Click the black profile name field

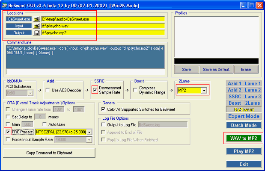pyautogui.click(x=216, y=61)
